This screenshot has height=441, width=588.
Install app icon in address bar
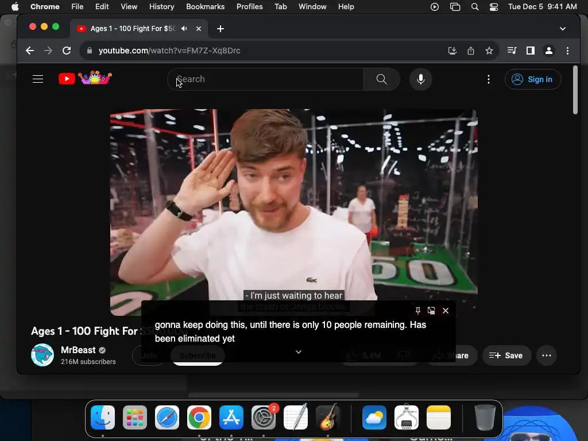point(452,51)
